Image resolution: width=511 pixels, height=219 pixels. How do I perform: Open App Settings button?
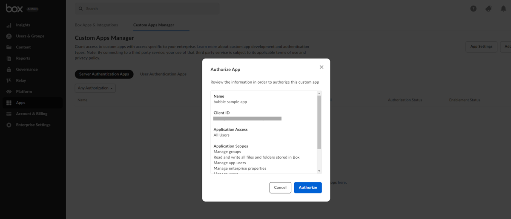(x=481, y=47)
